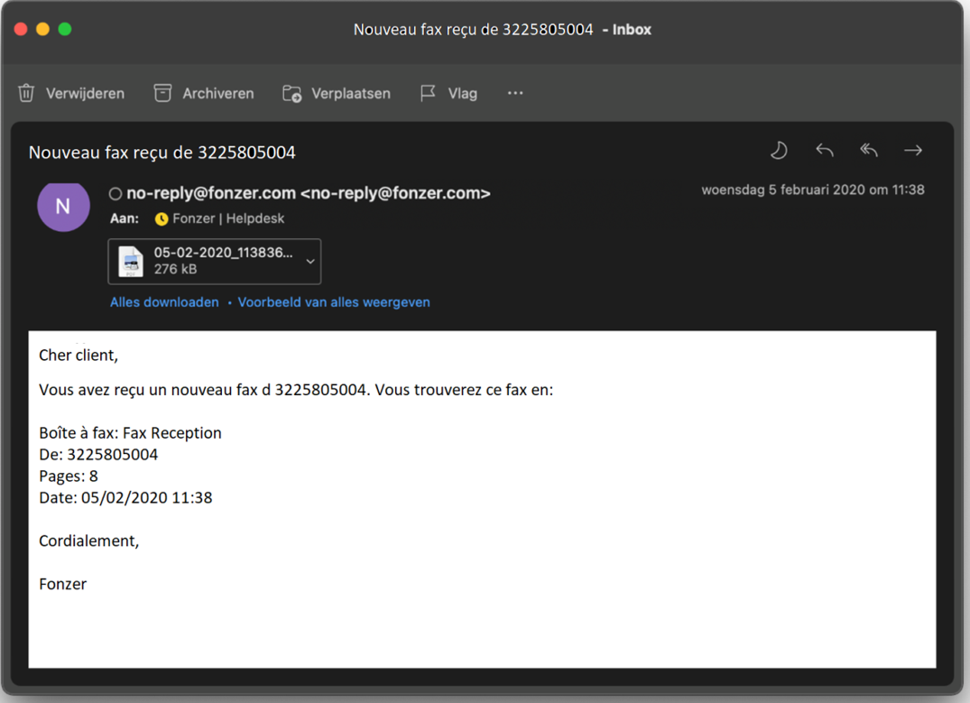Click Voorbeeld van alles weergeven link
The height and width of the screenshot is (703, 970).
pos(334,302)
